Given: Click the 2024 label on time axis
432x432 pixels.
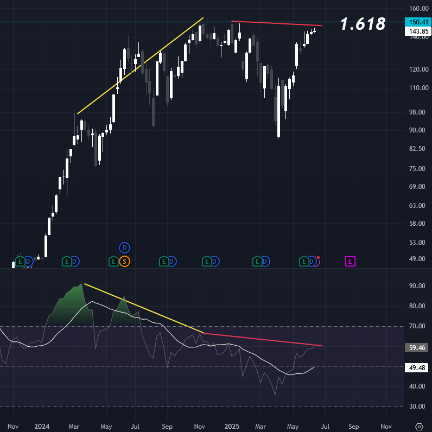Looking at the screenshot, I should [42, 427].
